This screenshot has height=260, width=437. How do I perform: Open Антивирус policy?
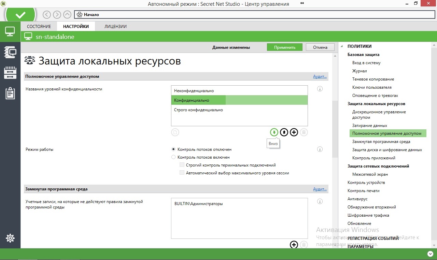pos(357,199)
